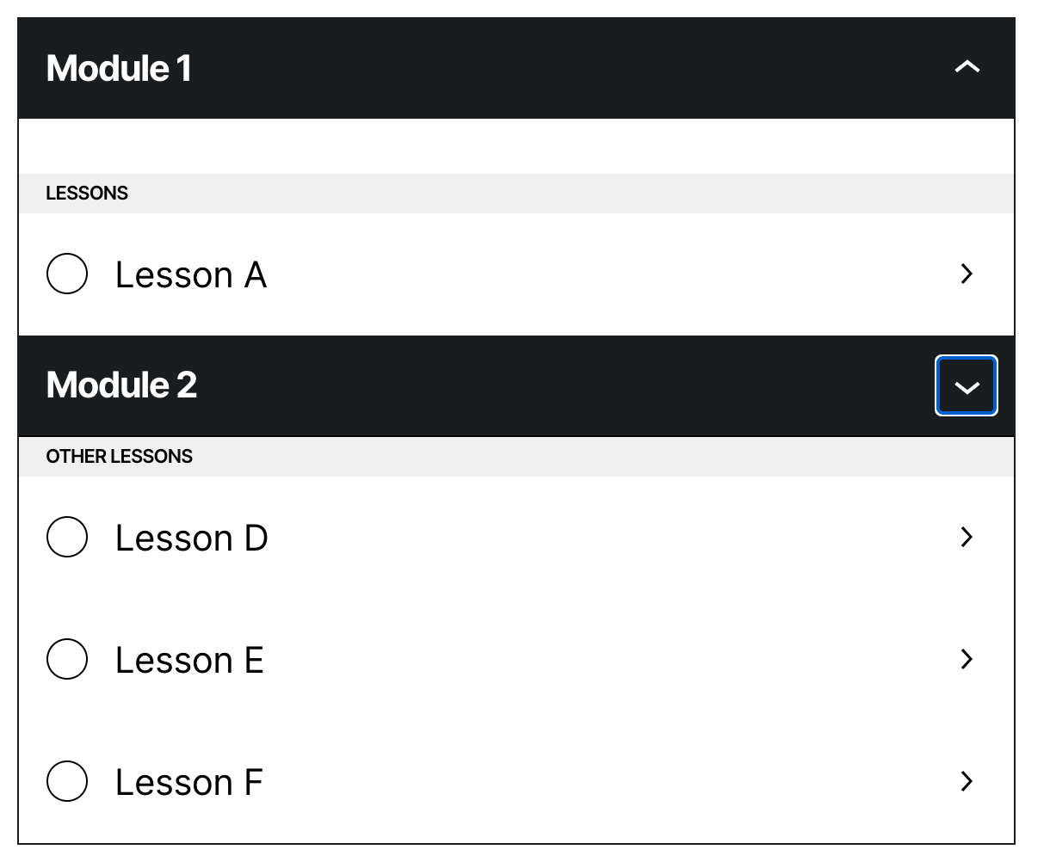Open Lesson F via its right arrow
This screenshot has height=862, width=1050.
(x=967, y=781)
